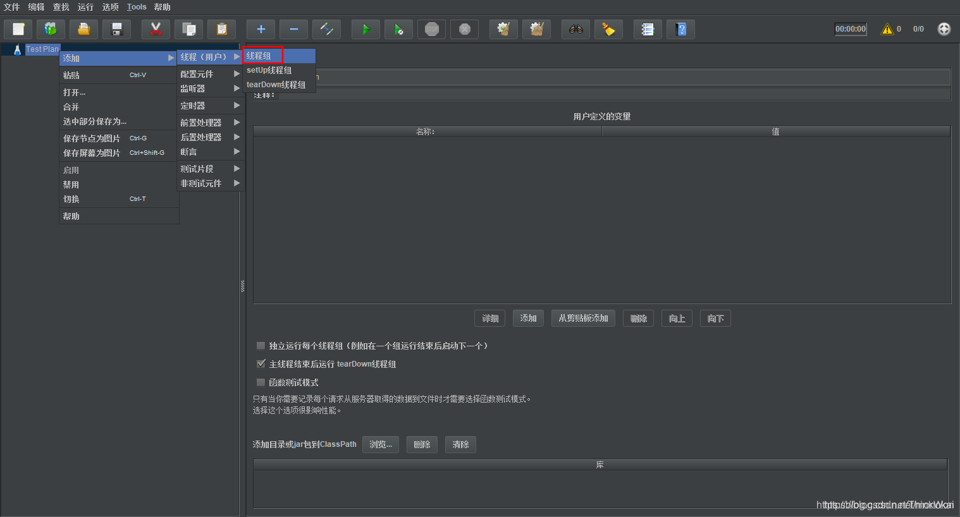Select 粘贴 in the context menu
The width and height of the screenshot is (960, 517).
[x=118, y=75]
